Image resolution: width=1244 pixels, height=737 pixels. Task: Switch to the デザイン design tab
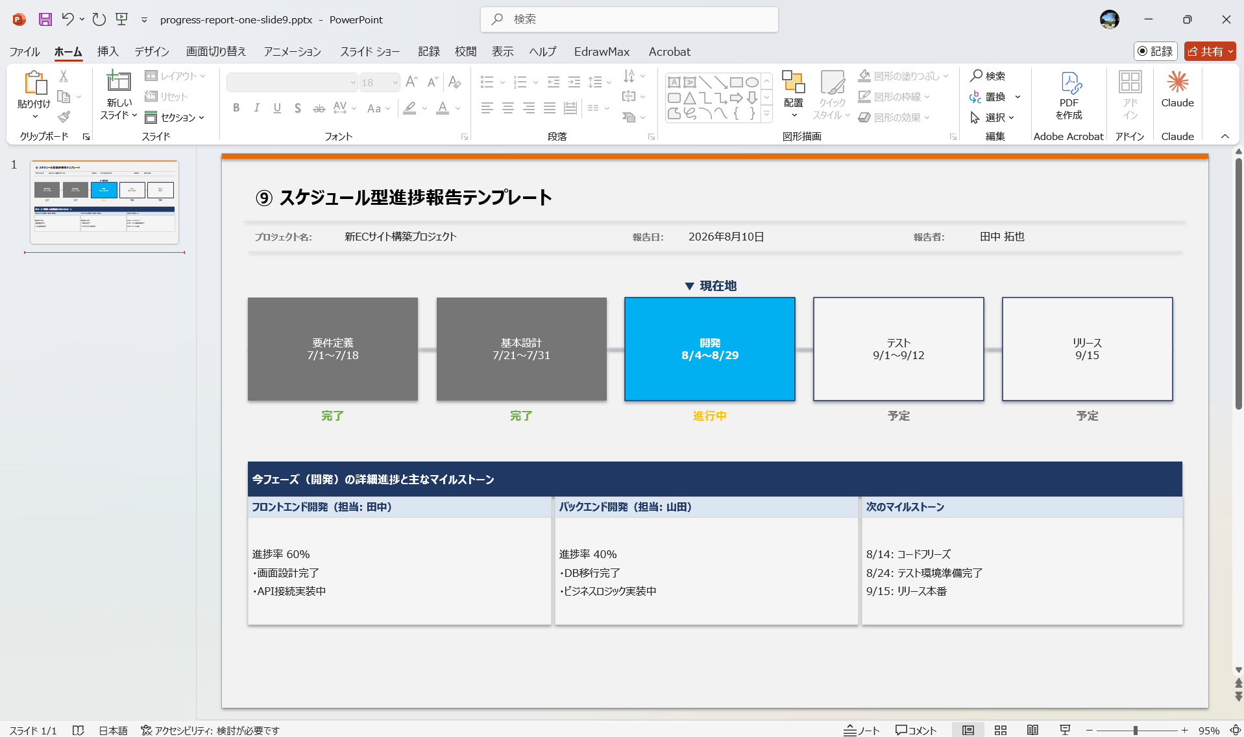152,51
